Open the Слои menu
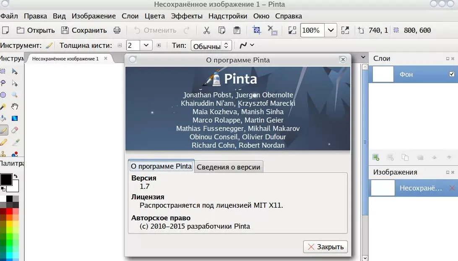This screenshot has height=261, width=458. tap(130, 16)
